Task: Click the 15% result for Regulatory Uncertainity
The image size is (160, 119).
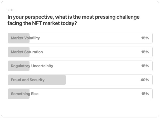Action: coord(145,66)
